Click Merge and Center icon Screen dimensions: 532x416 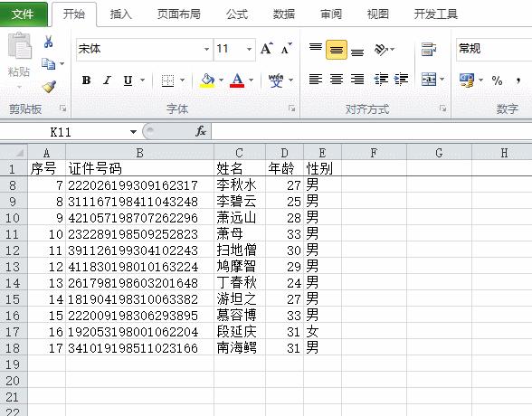click(x=429, y=80)
